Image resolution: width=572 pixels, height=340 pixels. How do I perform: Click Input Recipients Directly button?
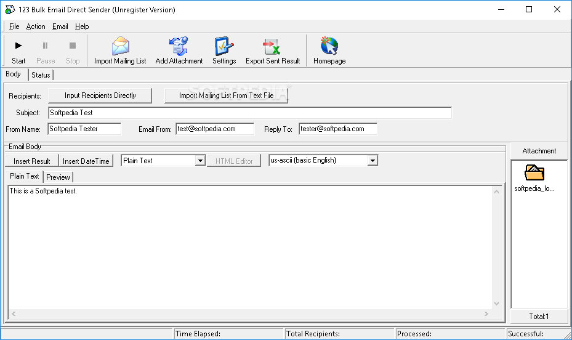pos(100,95)
